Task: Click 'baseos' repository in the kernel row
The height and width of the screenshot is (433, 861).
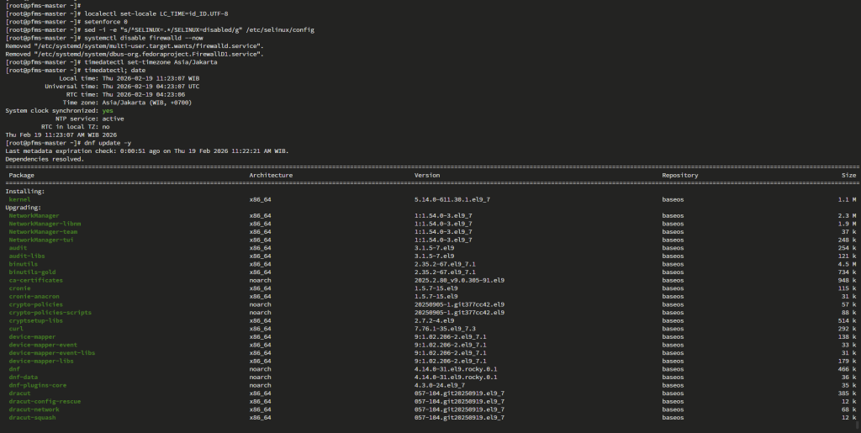Action: (673, 200)
